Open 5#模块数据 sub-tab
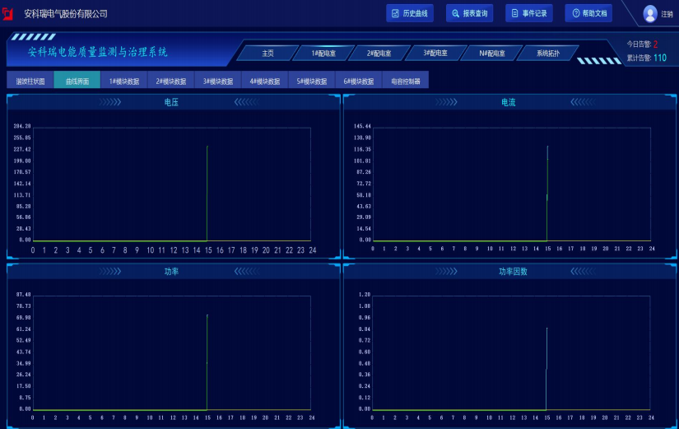The image size is (679, 429). click(312, 81)
